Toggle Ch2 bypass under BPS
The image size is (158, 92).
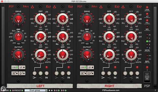147,59
